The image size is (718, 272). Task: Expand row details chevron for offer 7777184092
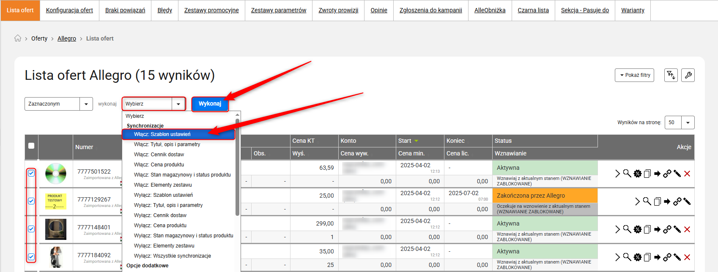pyautogui.click(x=617, y=257)
